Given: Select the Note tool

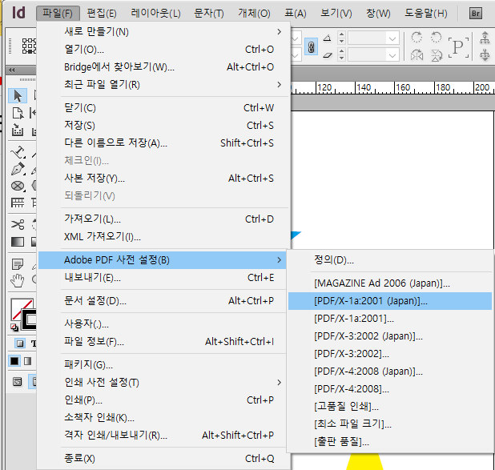Looking at the screenshot, I should (x=18, y=264).
